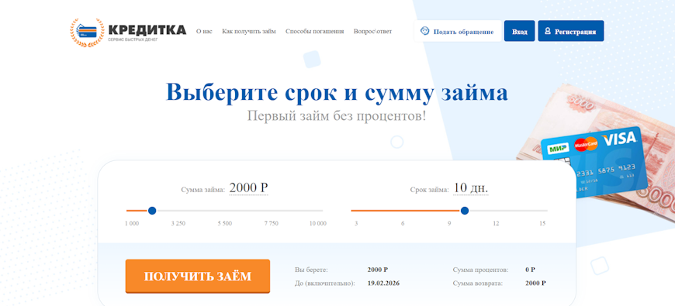This screenshot has width=675, height=306.
Task: Click the 3 days scale mark
Action: [x=356, y=223]
